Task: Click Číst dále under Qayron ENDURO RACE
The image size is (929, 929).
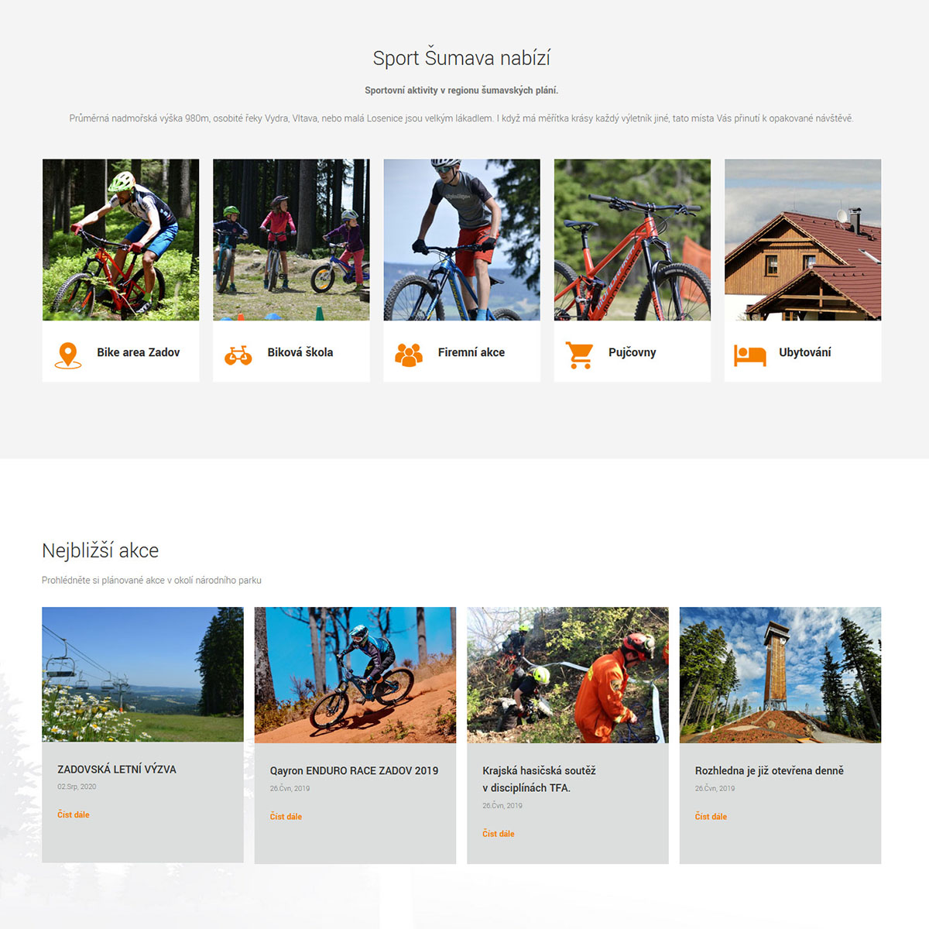Action: (286, 817)
